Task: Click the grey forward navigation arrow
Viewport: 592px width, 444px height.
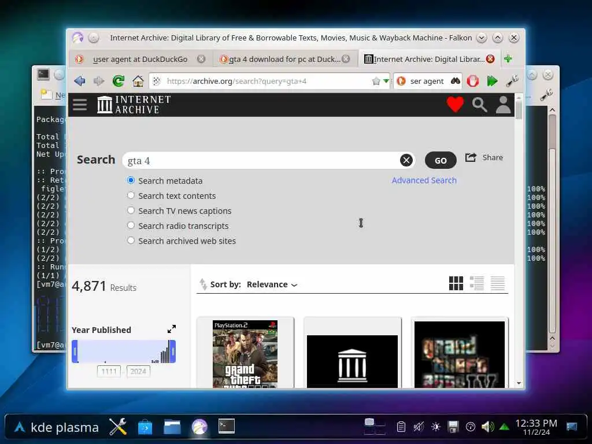Action: [98, 81]
